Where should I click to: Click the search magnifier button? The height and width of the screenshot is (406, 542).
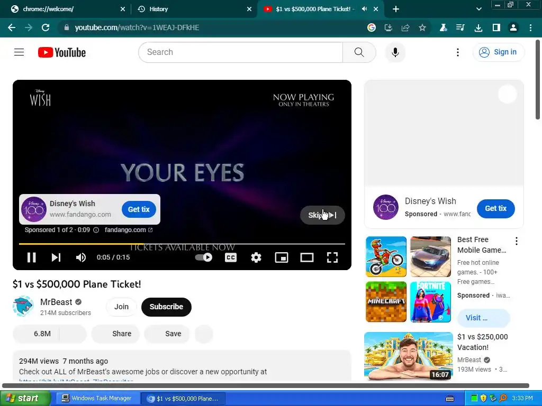359,52
